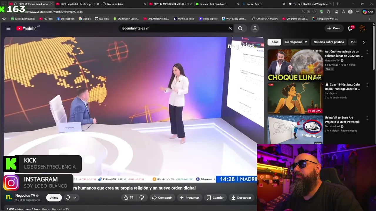Open the Using VR Art Projects thumbnail

click(295, 130)
